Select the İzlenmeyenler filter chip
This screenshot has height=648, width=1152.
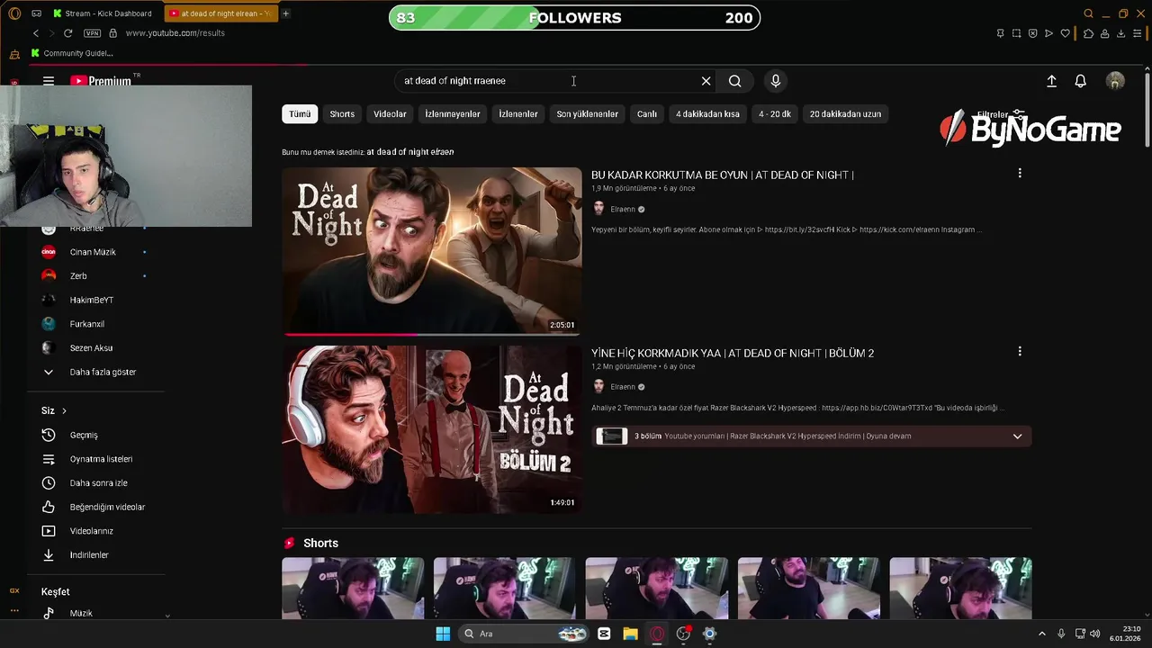point(453,114)
